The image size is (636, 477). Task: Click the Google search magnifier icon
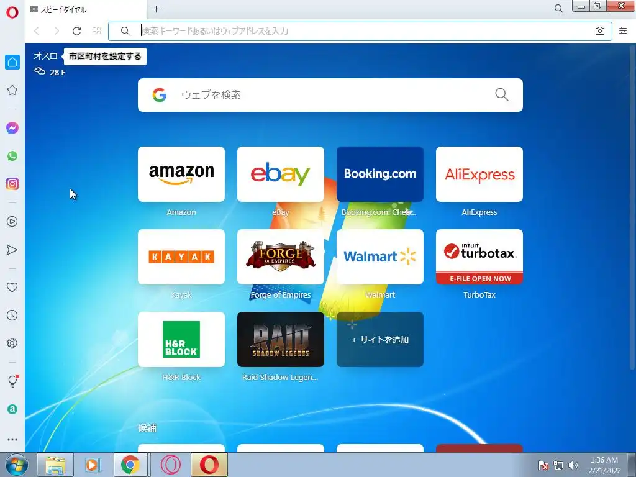coord(502,94)
